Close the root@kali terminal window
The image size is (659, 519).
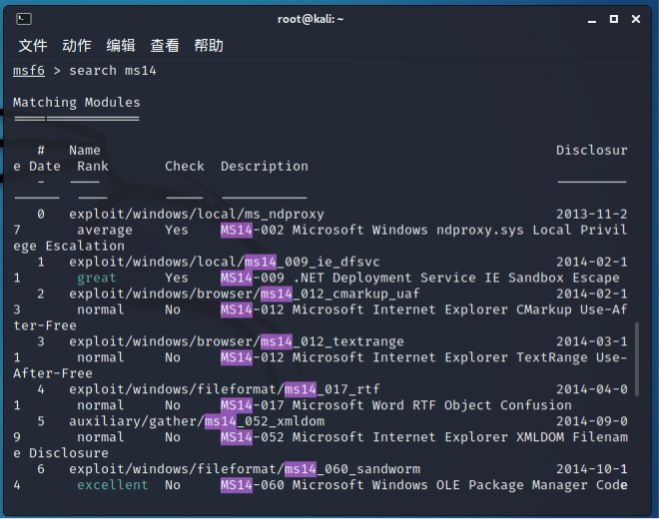pos(636,19)
